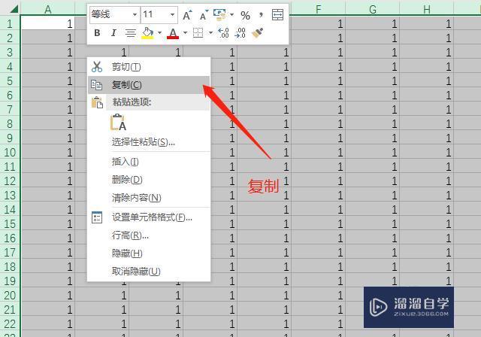Select row 20 header
Screen dimensions: 481x337
coord(10,296)
